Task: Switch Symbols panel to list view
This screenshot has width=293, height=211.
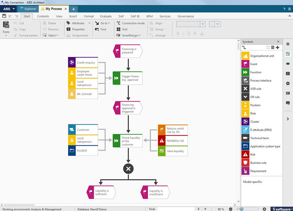Action: click(x=273, y=48)
